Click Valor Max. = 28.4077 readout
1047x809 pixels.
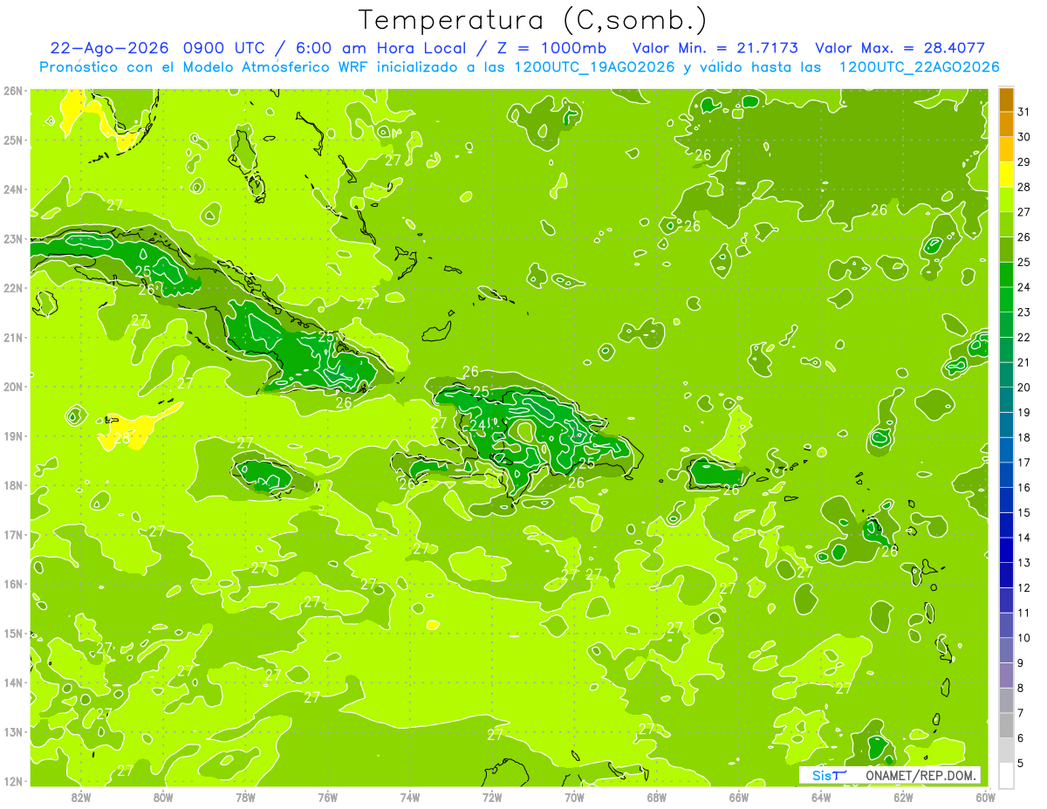tap(900, 48)
